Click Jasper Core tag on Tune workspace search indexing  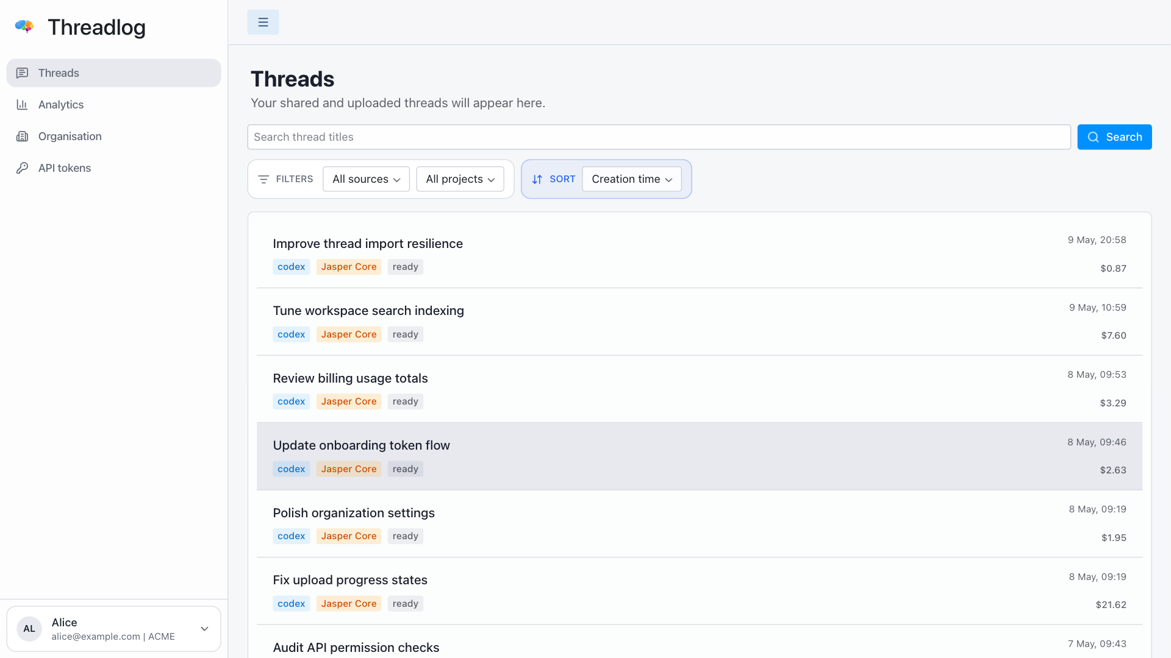coord(349,334)
